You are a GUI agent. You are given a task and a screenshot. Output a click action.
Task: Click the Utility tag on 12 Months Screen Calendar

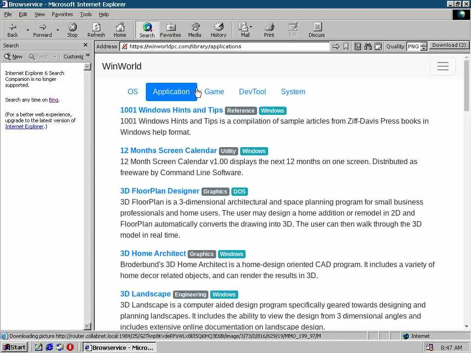coord(228,151)
